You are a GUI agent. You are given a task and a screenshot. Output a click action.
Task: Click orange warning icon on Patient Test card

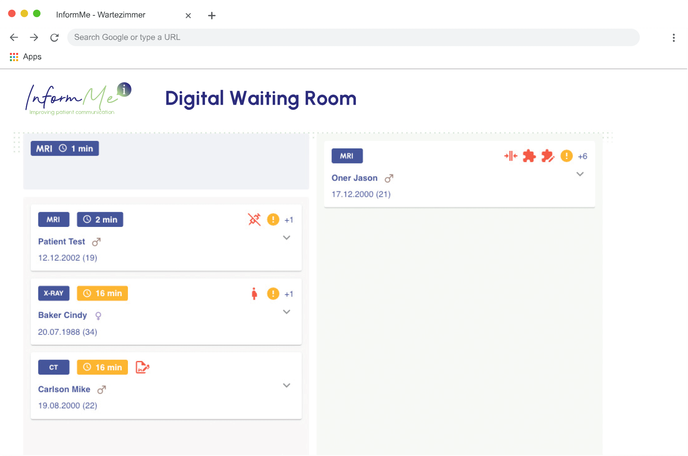(x=273, y=219)
